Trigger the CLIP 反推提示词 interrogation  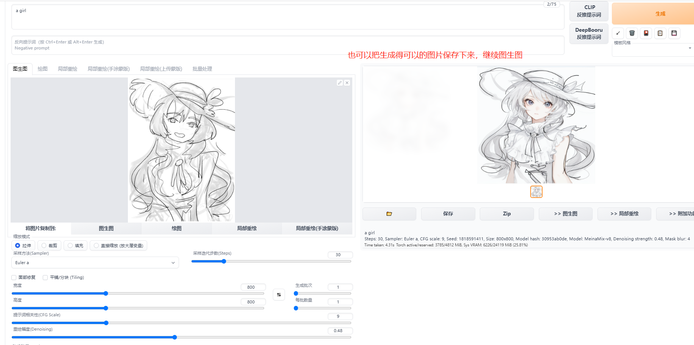coord(589,11)
